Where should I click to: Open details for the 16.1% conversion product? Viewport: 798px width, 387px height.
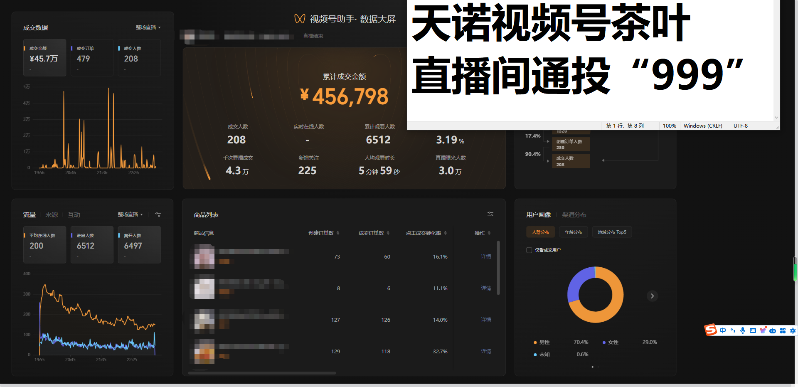coord(486,257)
